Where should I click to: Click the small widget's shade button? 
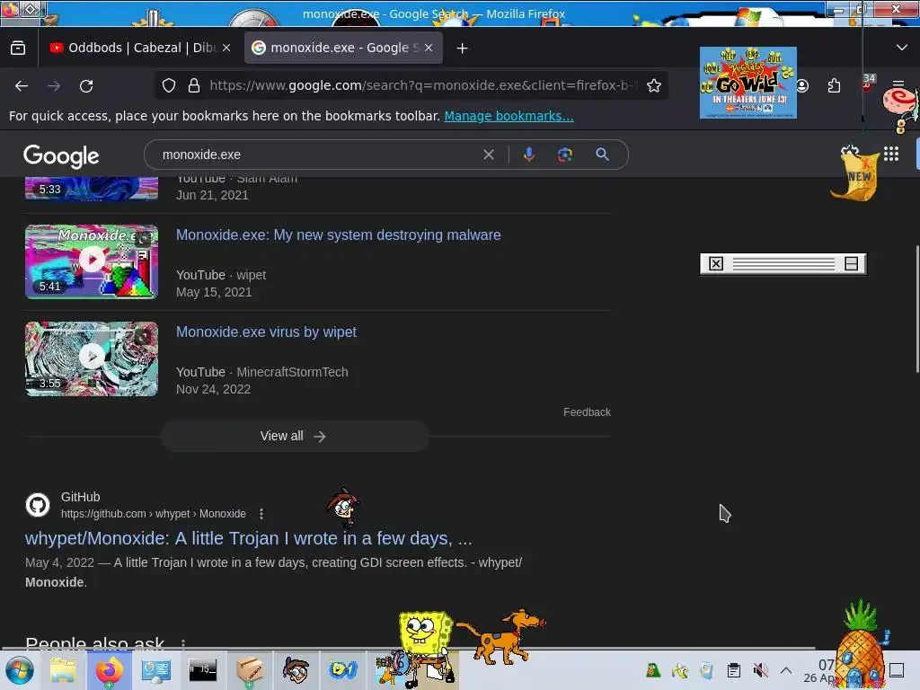(852, 264)
